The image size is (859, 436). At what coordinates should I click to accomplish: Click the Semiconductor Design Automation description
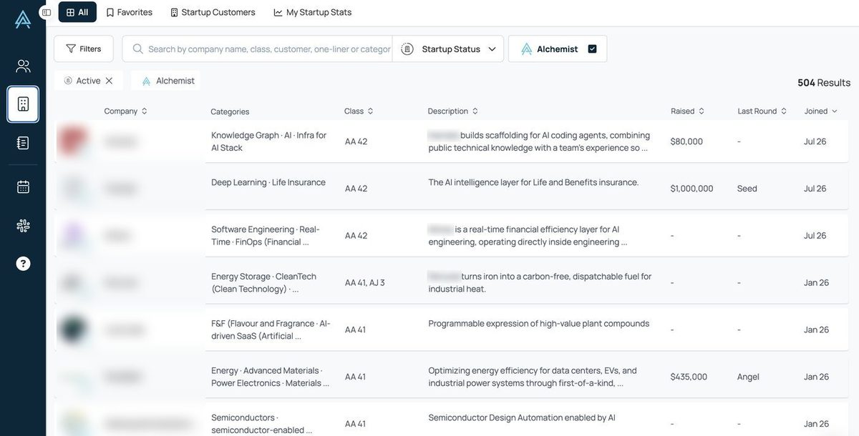click(x=522, y=417)
